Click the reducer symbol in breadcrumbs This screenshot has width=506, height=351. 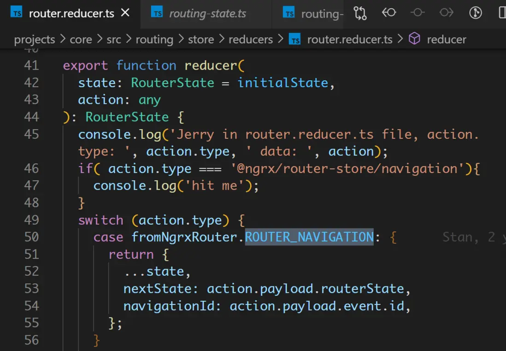(446, 40)
